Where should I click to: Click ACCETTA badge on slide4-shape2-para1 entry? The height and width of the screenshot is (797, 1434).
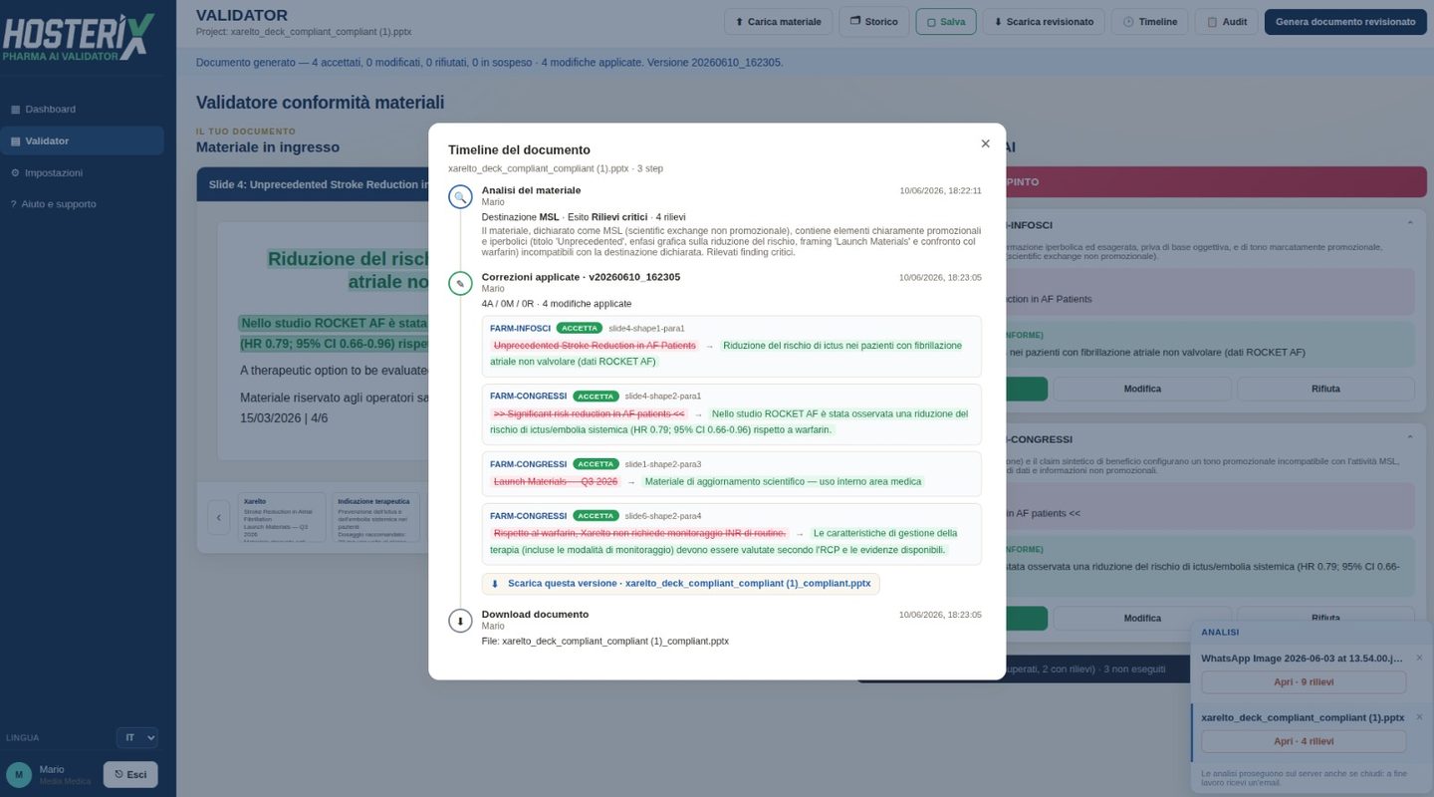point(596,397)
